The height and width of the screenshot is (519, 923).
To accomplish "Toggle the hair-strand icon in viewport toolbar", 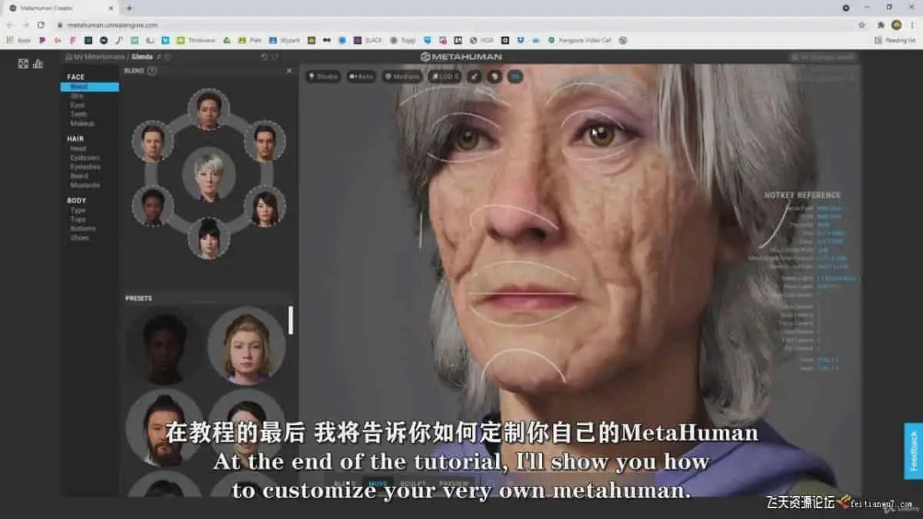I will [475, 76].
